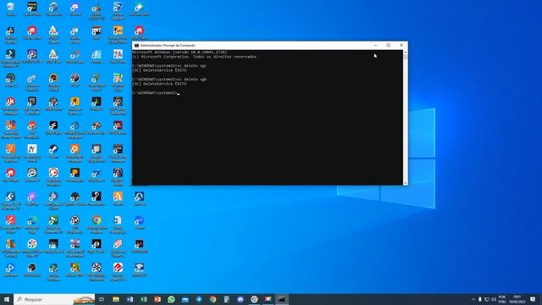The image size is (542, 305).
Task: Select the Google Chrome desktop shortcut
Action: coord(97,224)
